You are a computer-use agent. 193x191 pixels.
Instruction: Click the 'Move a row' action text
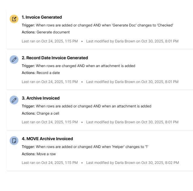46,154
